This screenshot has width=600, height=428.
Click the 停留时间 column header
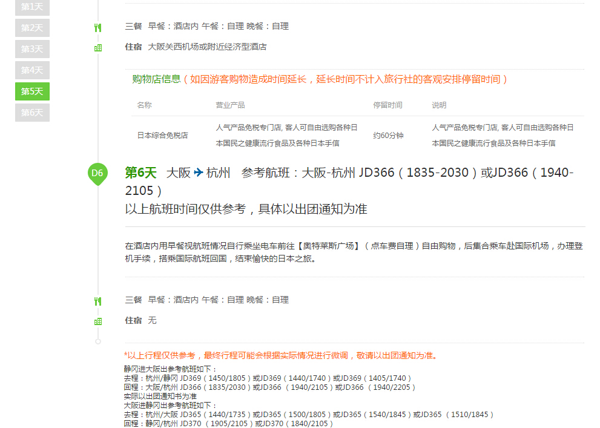387,105
